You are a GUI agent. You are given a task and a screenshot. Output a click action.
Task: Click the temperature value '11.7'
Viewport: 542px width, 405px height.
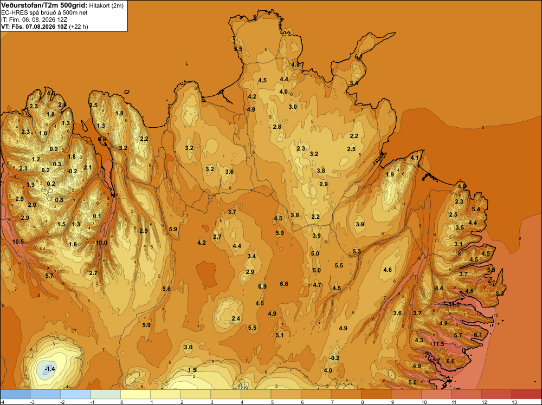coord(435,361)
